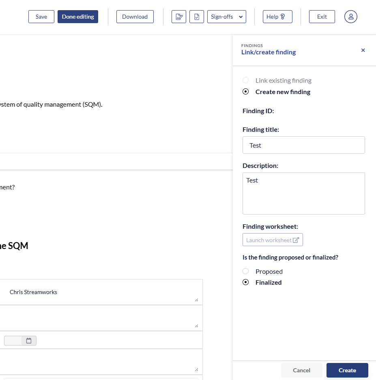This screenshot has height=380, width=376.
Task: Click the calendar icon in date field
Action: [29, 341]
